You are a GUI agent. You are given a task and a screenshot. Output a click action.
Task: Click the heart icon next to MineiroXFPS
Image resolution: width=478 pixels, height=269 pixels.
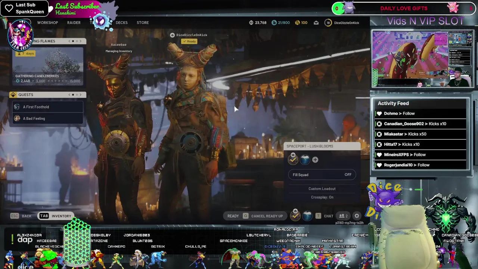[x=379, y=155]
